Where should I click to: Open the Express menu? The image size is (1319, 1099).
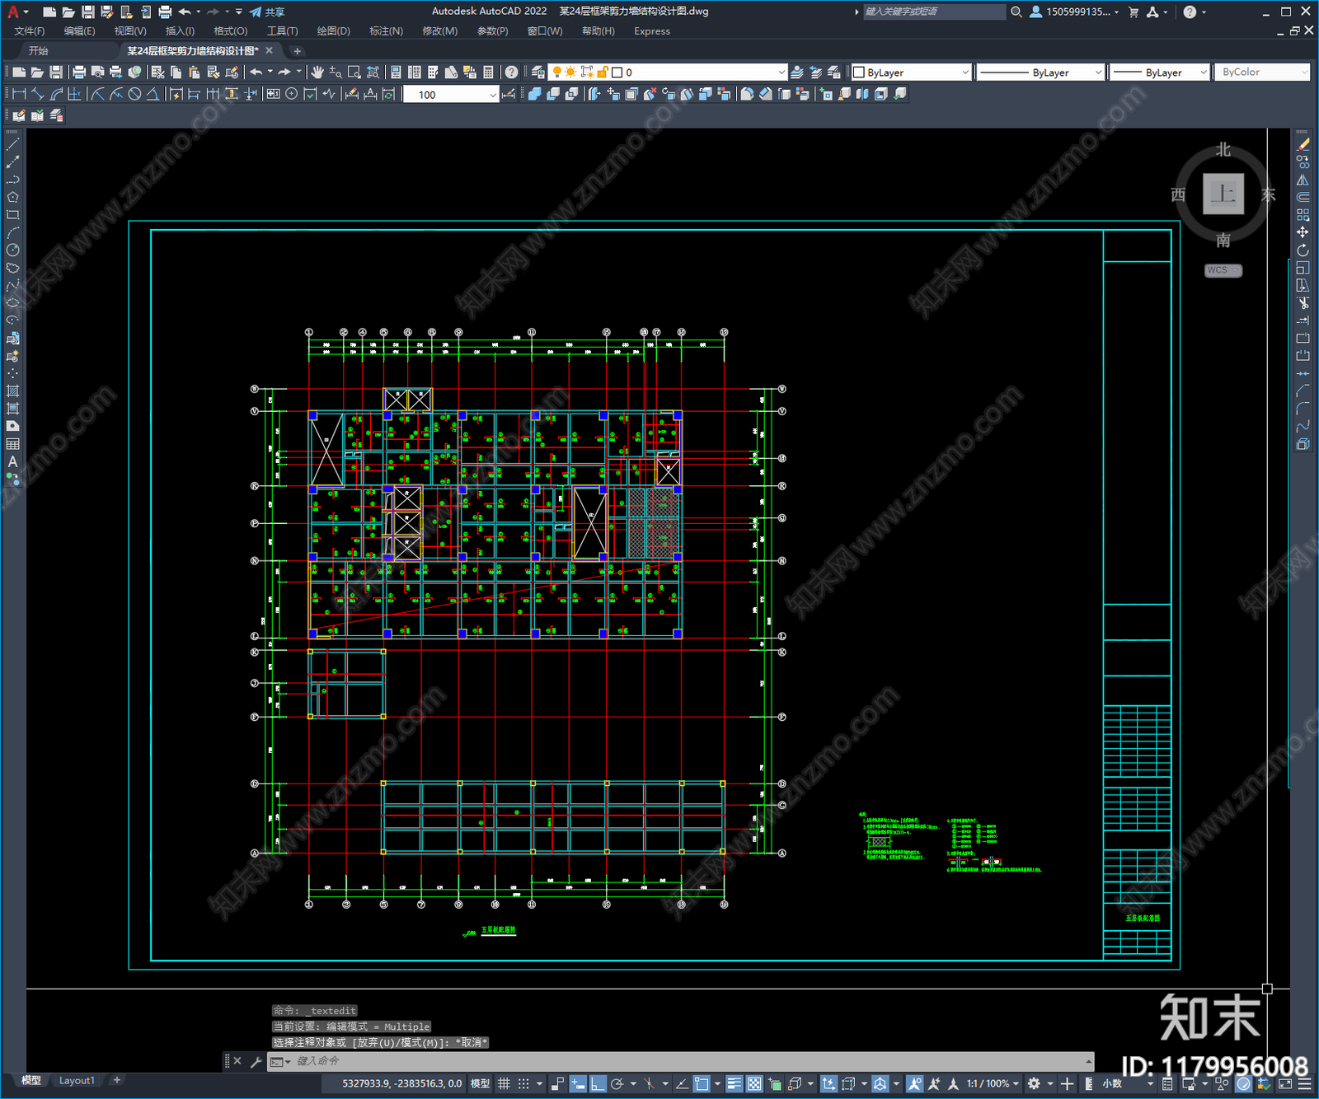coord(652,30)
